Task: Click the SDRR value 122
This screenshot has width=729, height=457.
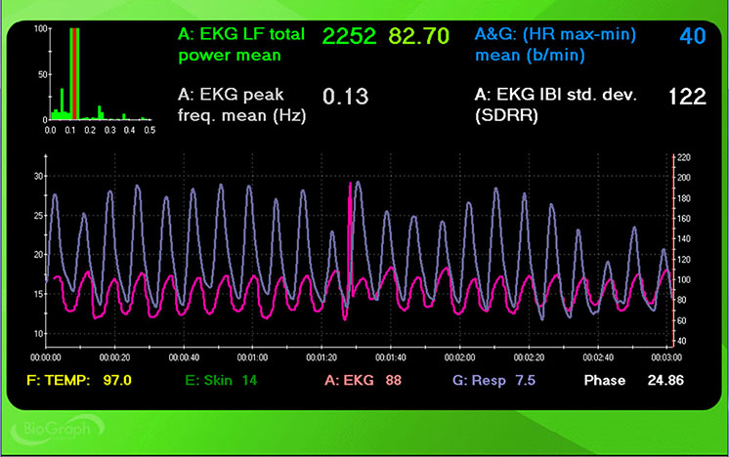Action: coord(687,97)
